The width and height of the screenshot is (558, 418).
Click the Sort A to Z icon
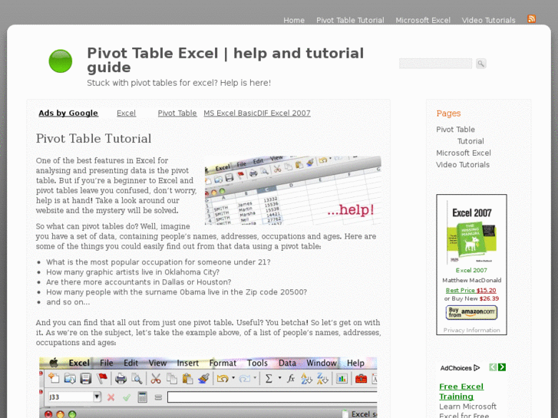(x=306, y=379)
